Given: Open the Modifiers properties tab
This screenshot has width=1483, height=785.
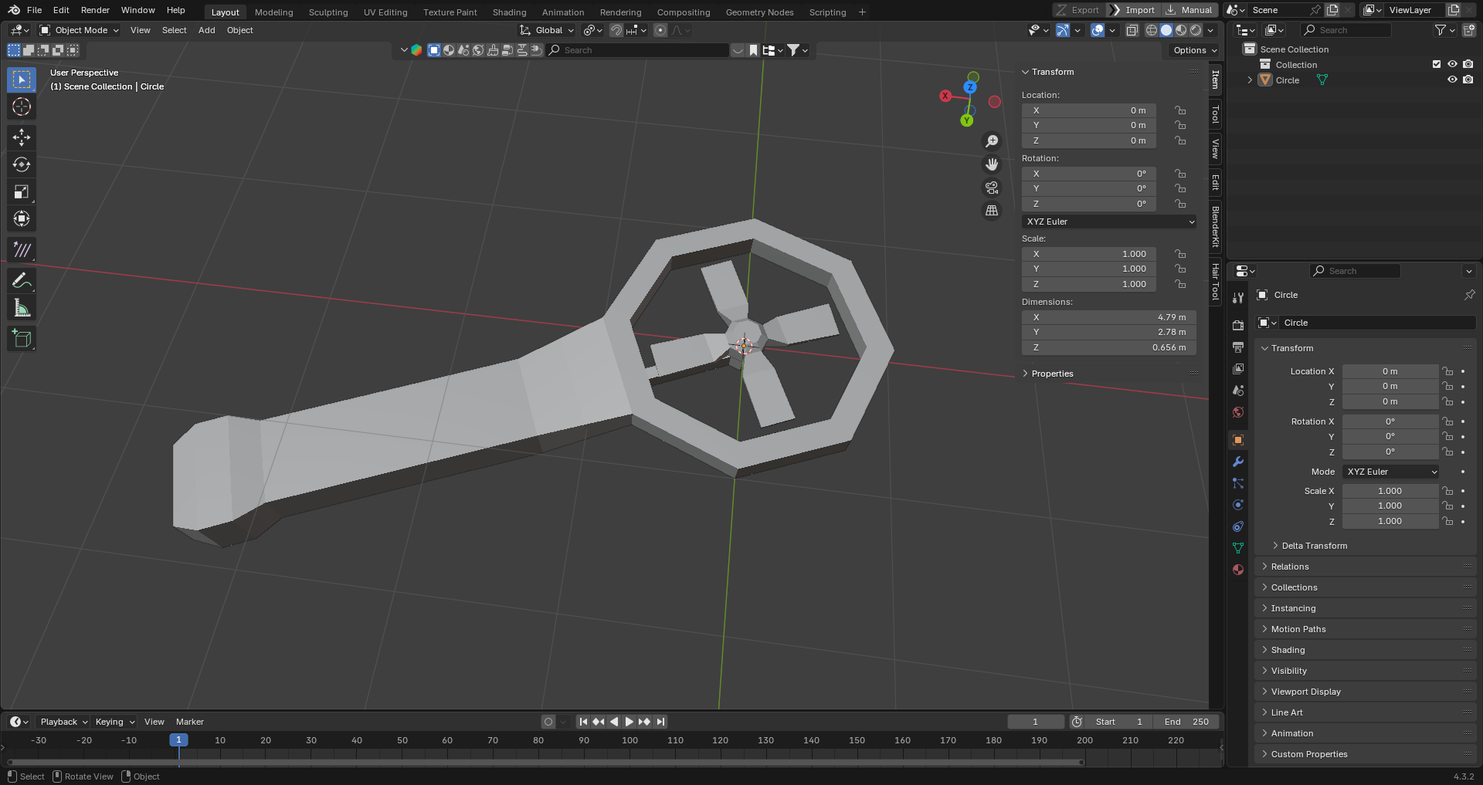Looking at the screenshot, I should [1238, 462].
